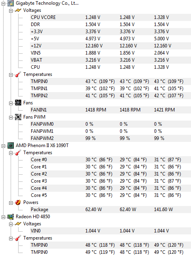Select the CPU VCORE voltage row
The width and height of the screenshot is (191, 270).
point(110,17)
